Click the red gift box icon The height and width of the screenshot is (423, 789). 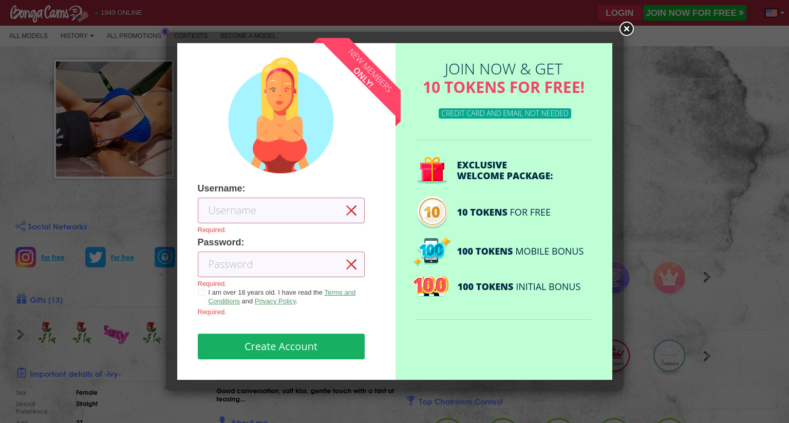[432, 170]
